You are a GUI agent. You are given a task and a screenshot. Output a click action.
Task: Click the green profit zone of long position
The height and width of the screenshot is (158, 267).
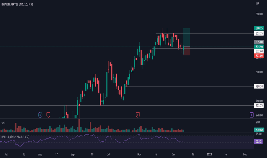186,37
